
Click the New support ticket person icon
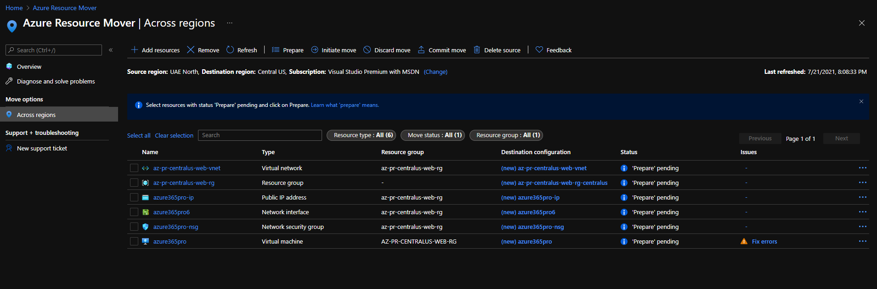[x=9, y=148]
